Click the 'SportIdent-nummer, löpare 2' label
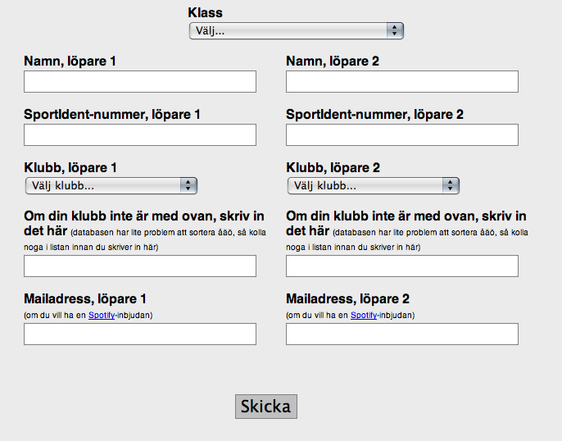The image size is (562, 441). (374, 115)
